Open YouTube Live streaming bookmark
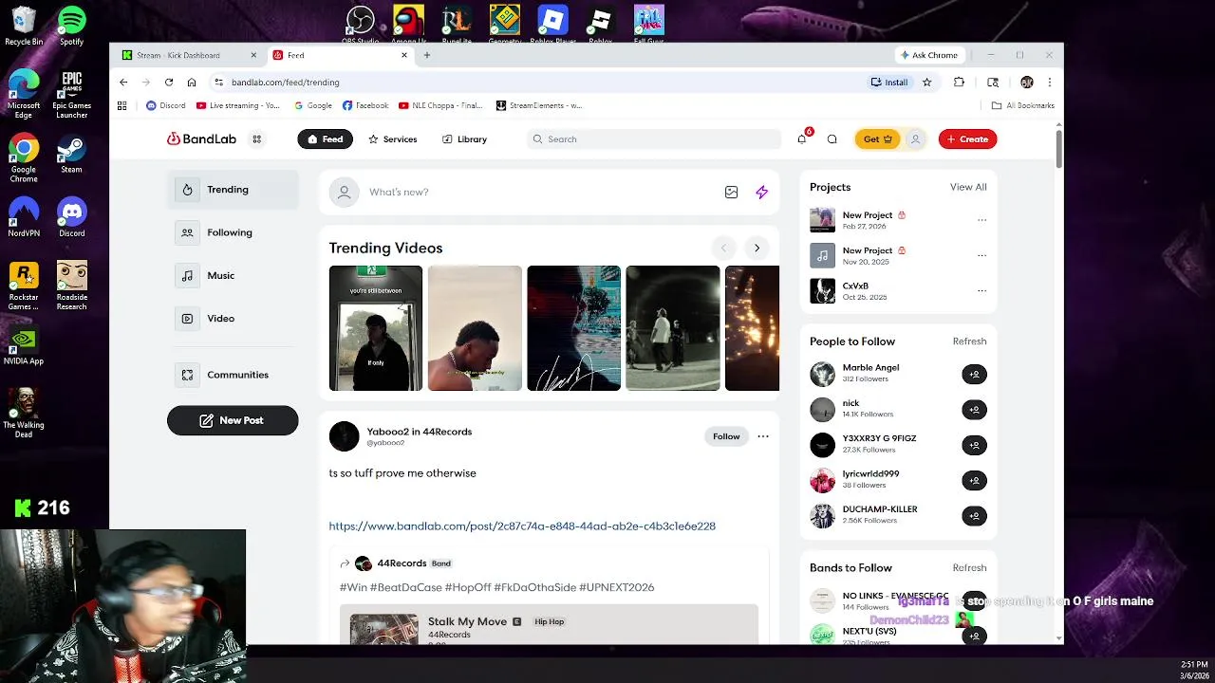The image size is (1215, 683). click(x=238, y=105)
